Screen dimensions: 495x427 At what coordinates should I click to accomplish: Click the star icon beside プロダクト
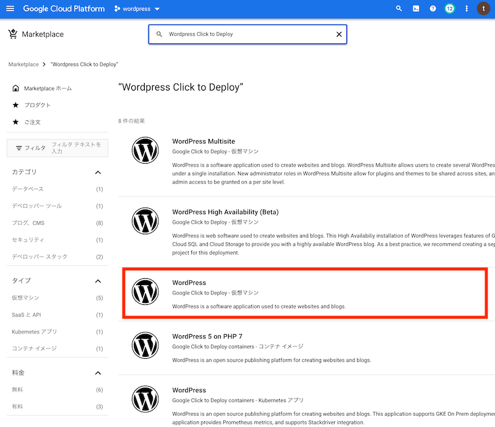[x=15, y=105]
